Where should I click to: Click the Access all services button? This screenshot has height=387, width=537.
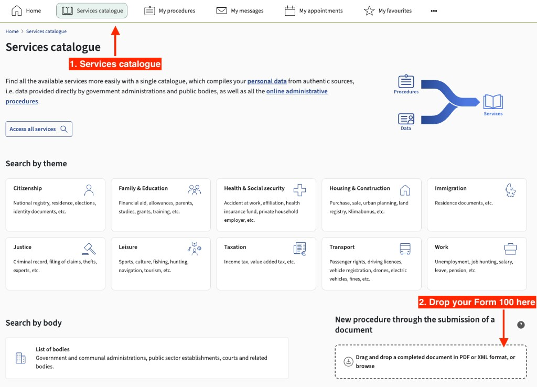click(x=39, y=129)
